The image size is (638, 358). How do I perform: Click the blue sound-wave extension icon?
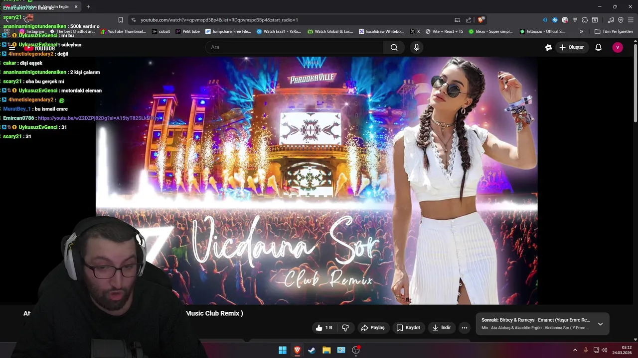[544, 20]
